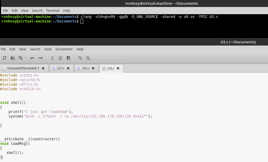The height and width of the screenshot is (162, 268).
Task: Close the U3.c tab
Action: 118,68
